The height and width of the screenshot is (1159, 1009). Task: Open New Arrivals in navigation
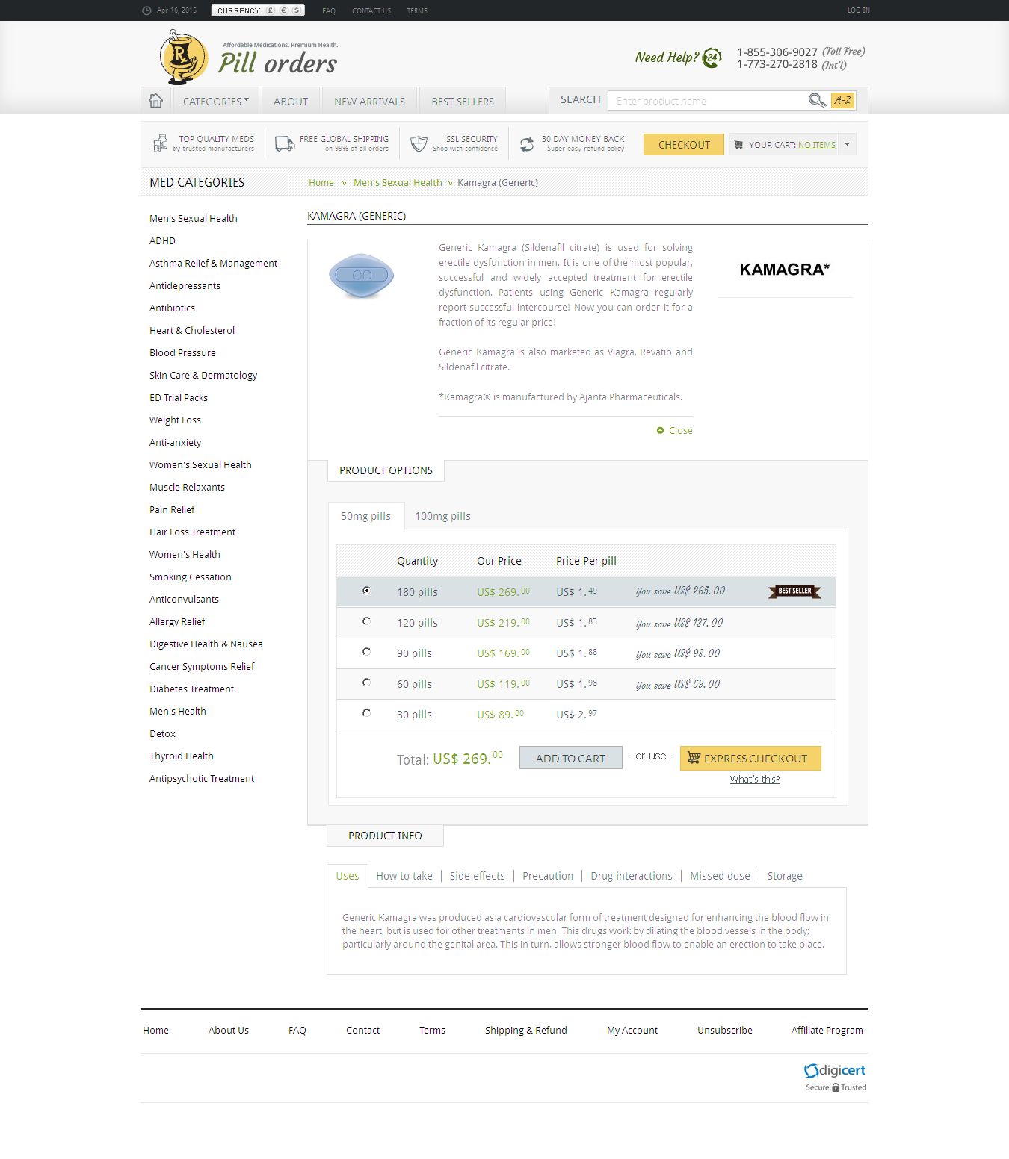pyautogui.click(x=369, y=101)
